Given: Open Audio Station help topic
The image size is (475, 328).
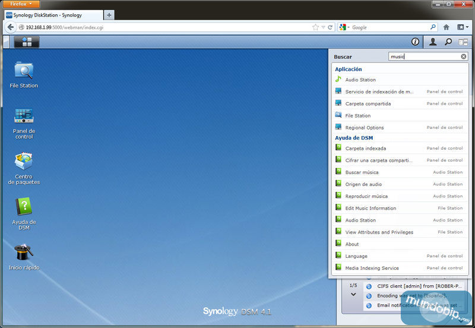Looking at the screenshot, I should [x=400, y=220].
